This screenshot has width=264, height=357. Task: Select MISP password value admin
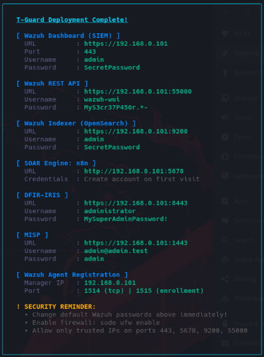click(x=94, y=259)
